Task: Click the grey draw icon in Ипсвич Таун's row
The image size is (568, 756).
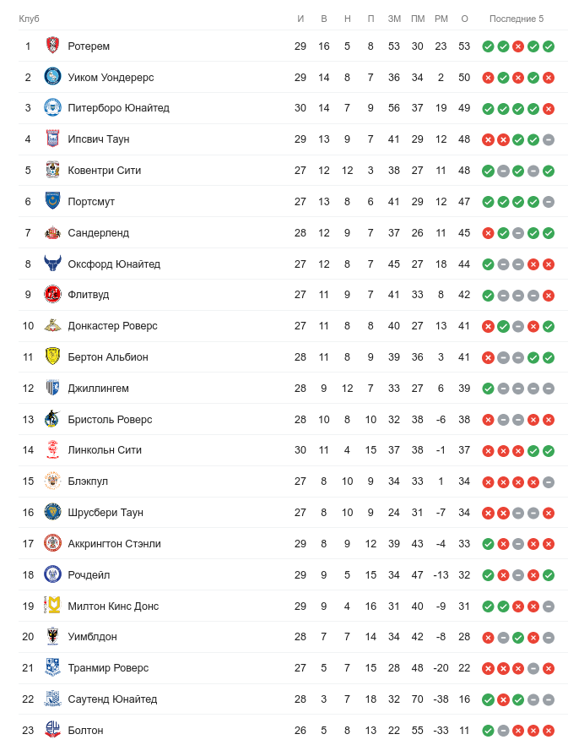Action: (x=549, y=139)
